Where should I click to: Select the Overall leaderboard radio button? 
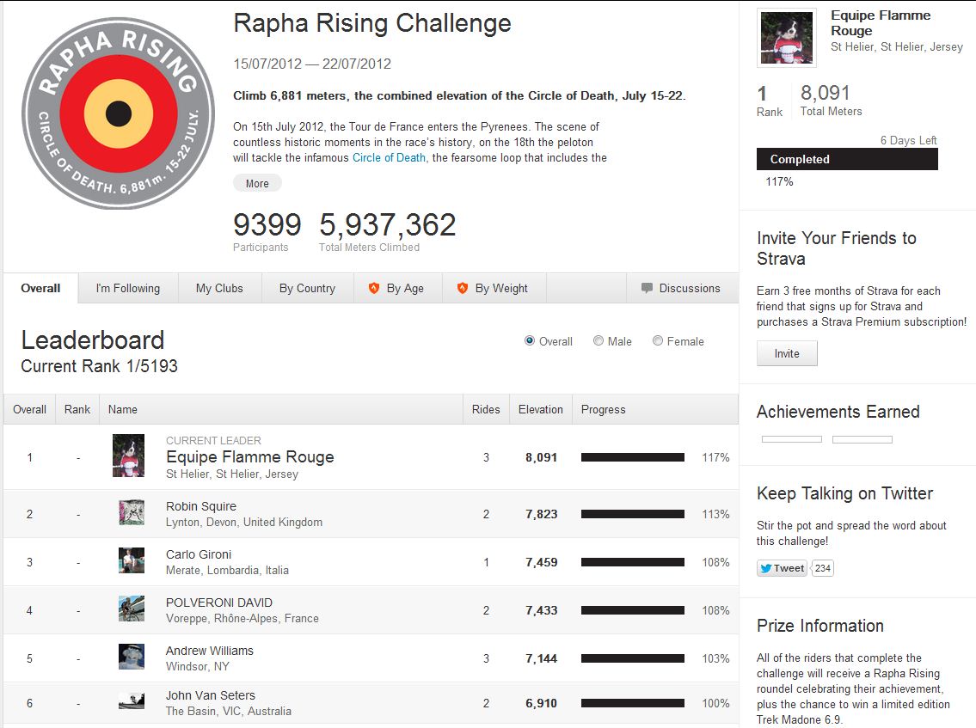pyautogui.click(x=530, y=340)
